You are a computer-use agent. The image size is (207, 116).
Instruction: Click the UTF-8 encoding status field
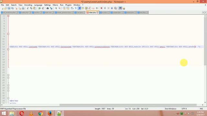[184, 109]
